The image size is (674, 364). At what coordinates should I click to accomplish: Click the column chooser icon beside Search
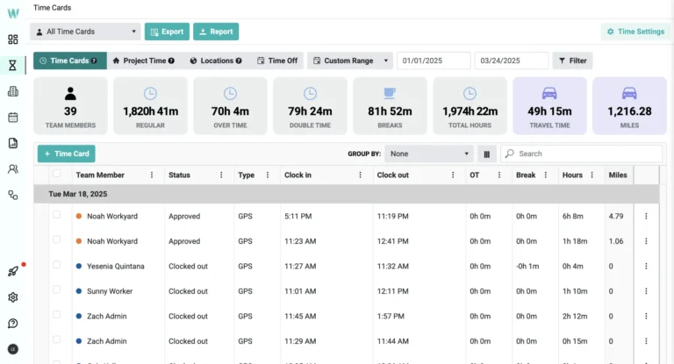486,153
